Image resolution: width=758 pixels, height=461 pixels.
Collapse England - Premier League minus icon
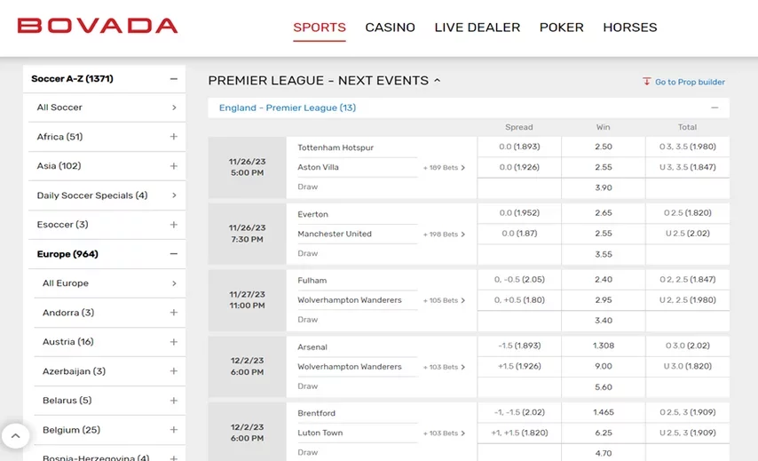[715, 107]
